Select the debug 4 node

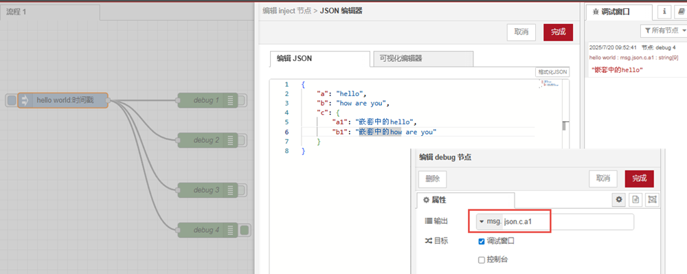click(207, 230)
